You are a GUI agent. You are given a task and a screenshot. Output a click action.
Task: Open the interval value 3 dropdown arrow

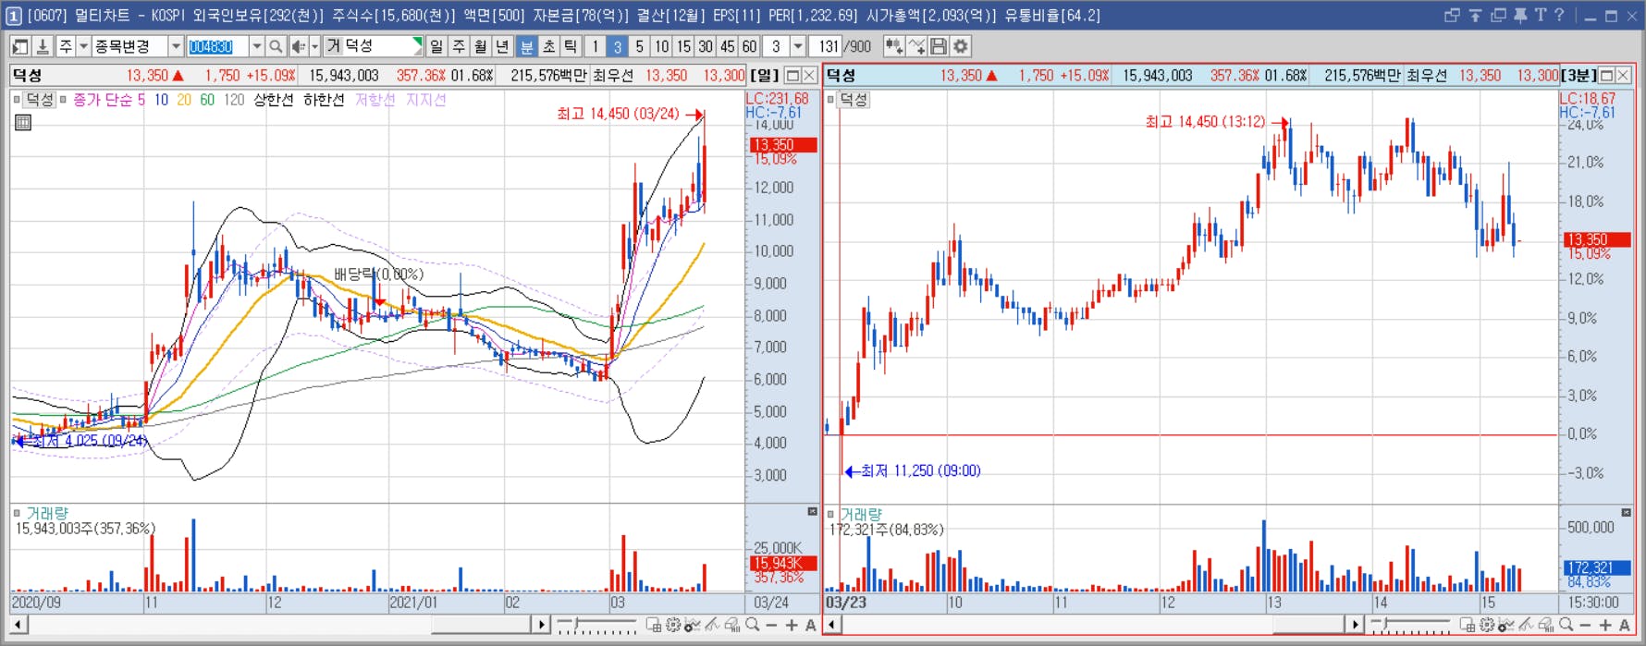(x=798, y=46)
